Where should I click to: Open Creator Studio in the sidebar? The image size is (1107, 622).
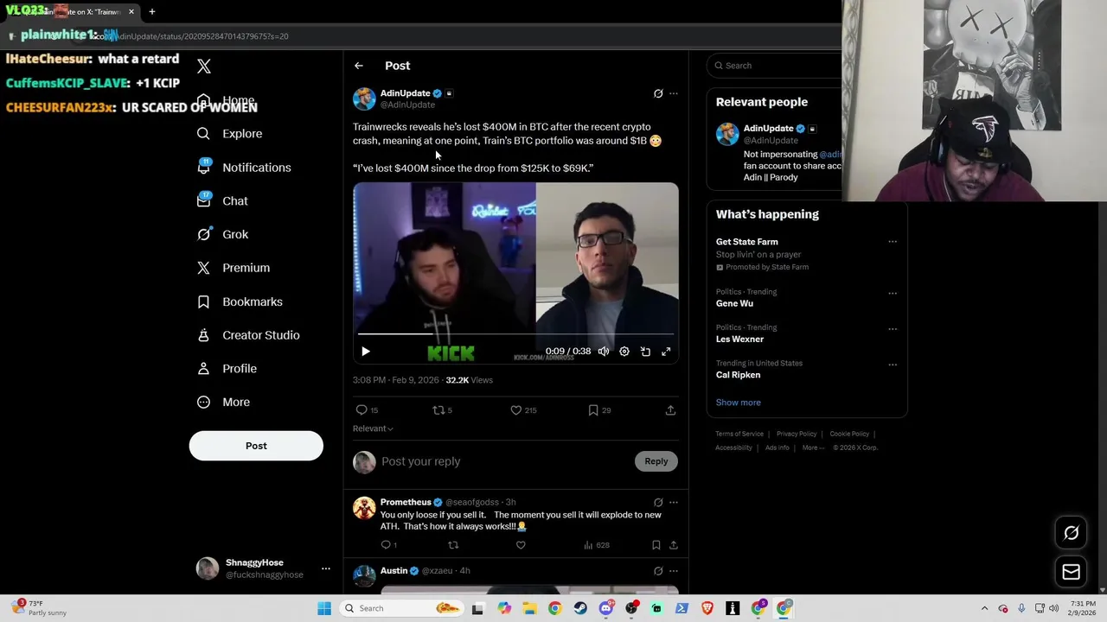(x=248, y=335)
